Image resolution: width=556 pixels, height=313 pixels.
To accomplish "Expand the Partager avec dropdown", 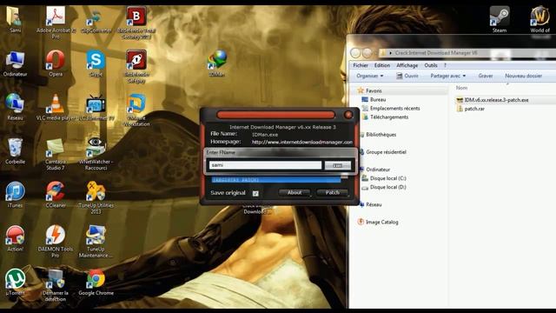I will coord(448,76).
